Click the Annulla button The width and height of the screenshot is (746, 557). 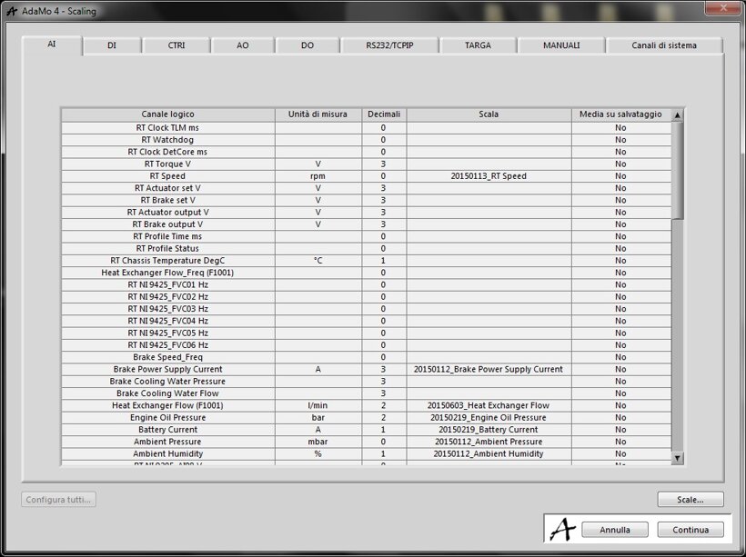coord(613,530)
